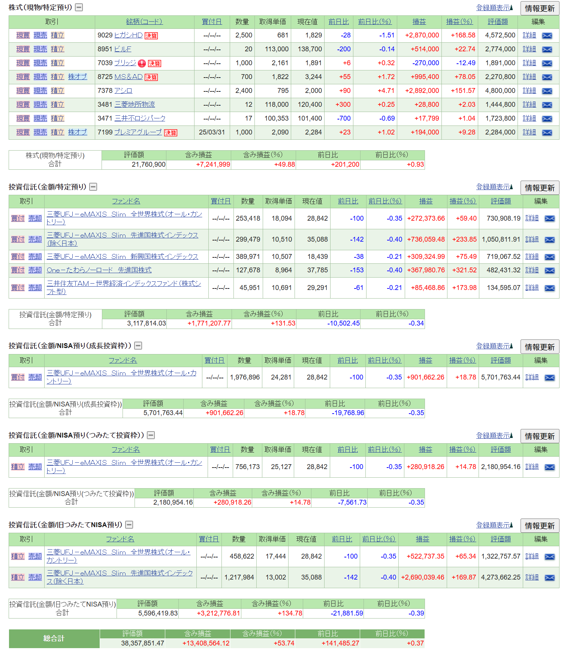Image resolution: width=567 pixels, height=656 pixels.
Task: Sort stocks by 損益(%) column header
Action: [459, 22]
